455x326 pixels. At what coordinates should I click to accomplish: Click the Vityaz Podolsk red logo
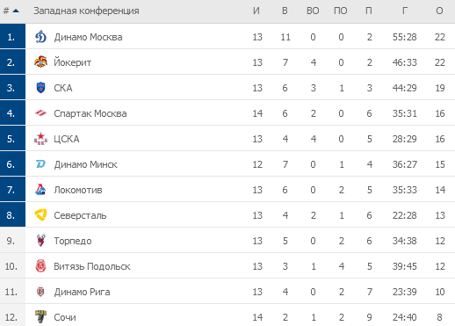coord(40,266)
